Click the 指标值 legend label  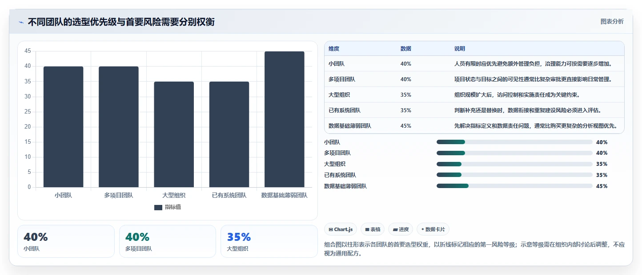coord(173,207)
